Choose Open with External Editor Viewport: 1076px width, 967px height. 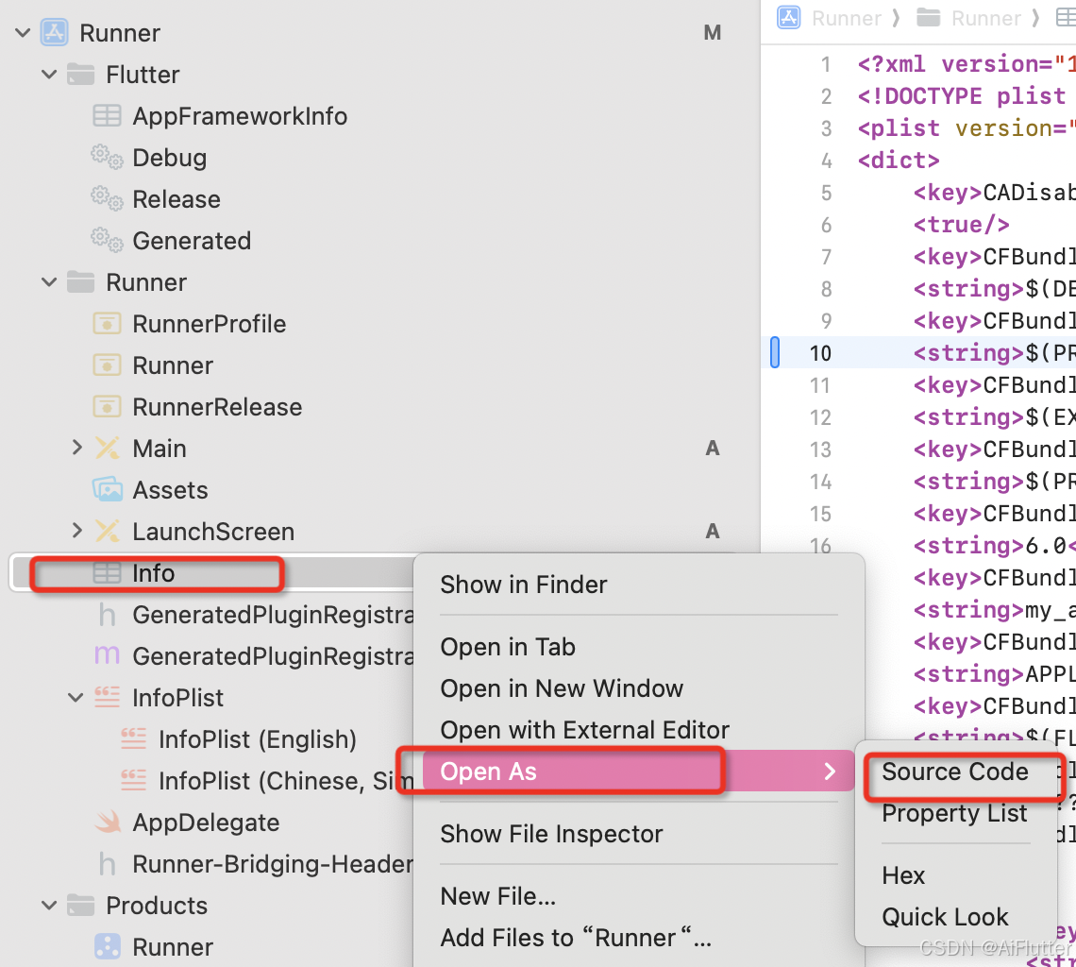[638, 729]
